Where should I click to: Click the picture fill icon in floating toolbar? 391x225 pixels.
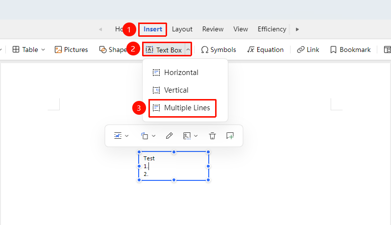coord(187,136)
